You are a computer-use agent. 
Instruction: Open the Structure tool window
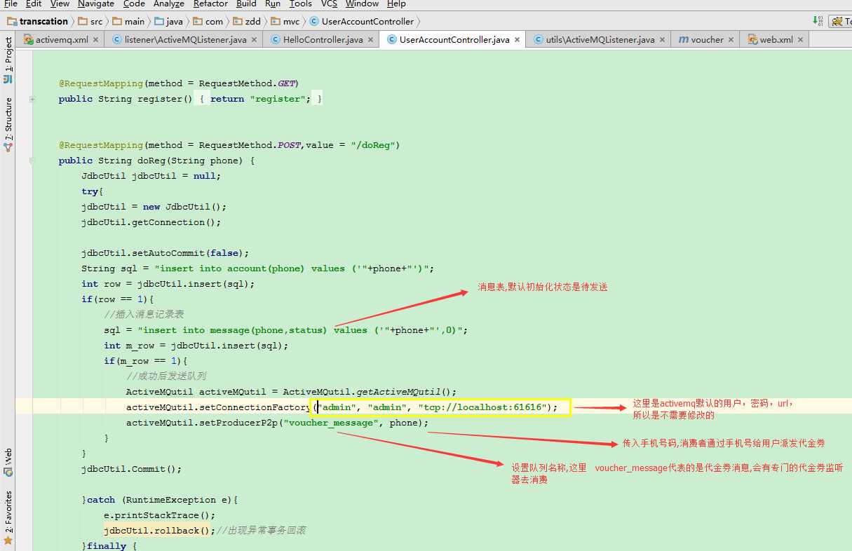tap(8, 125)
